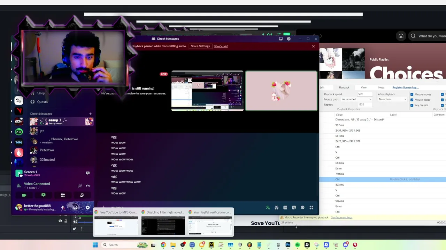Open the What's this? link
446x250 pixels.
click(x=221, y=46)
